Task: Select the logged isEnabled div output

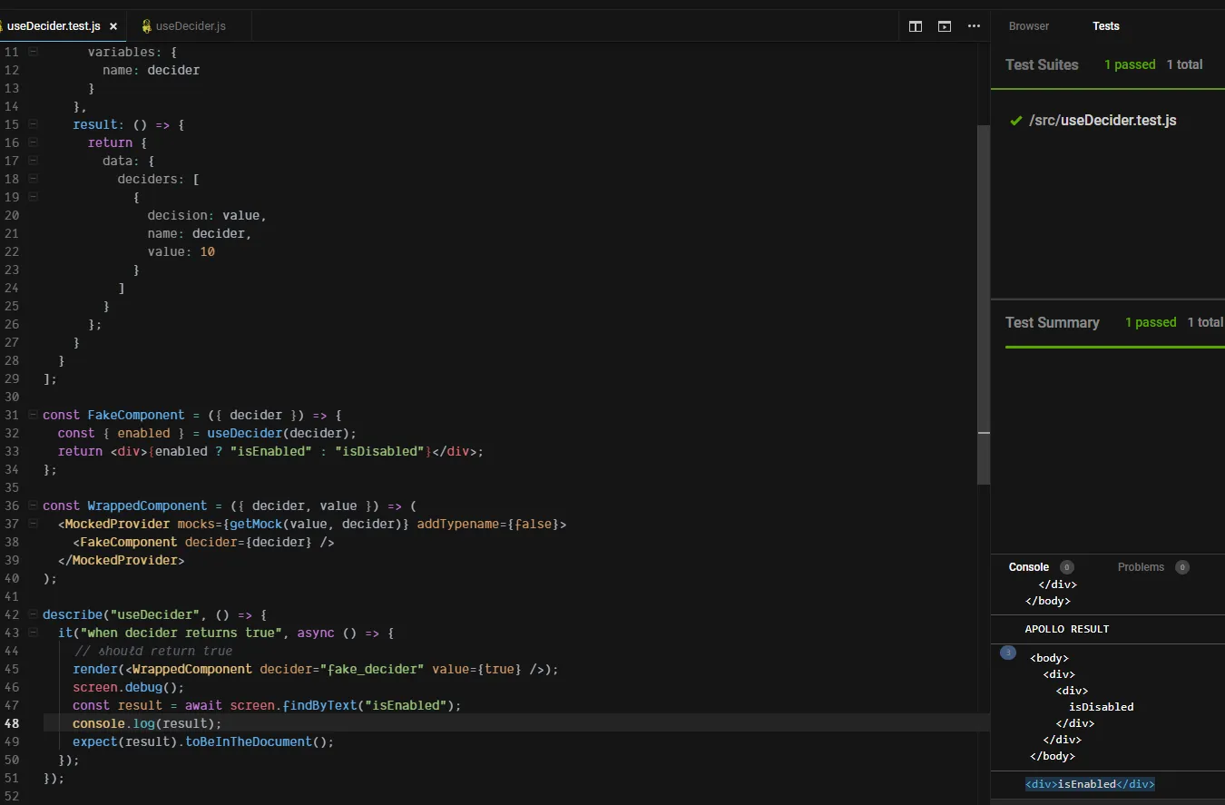Action: (1090, 784)
